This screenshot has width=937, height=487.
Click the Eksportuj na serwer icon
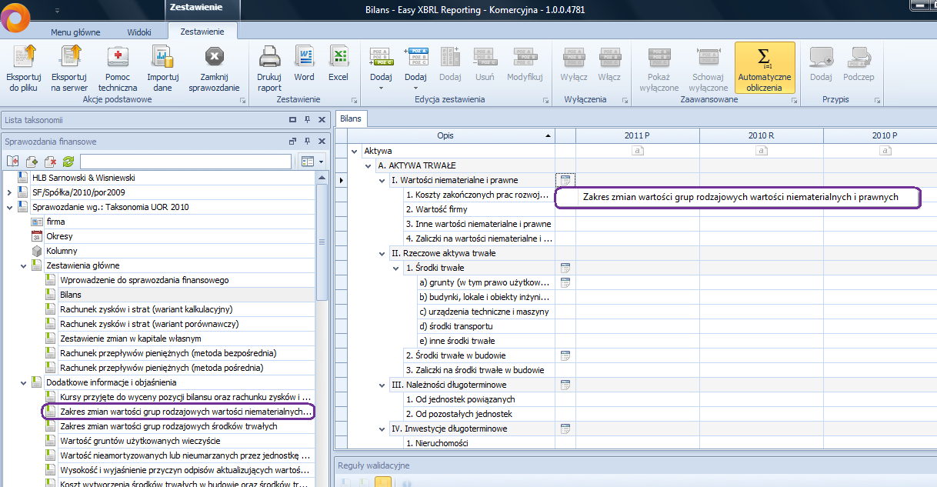coord(69,57)
